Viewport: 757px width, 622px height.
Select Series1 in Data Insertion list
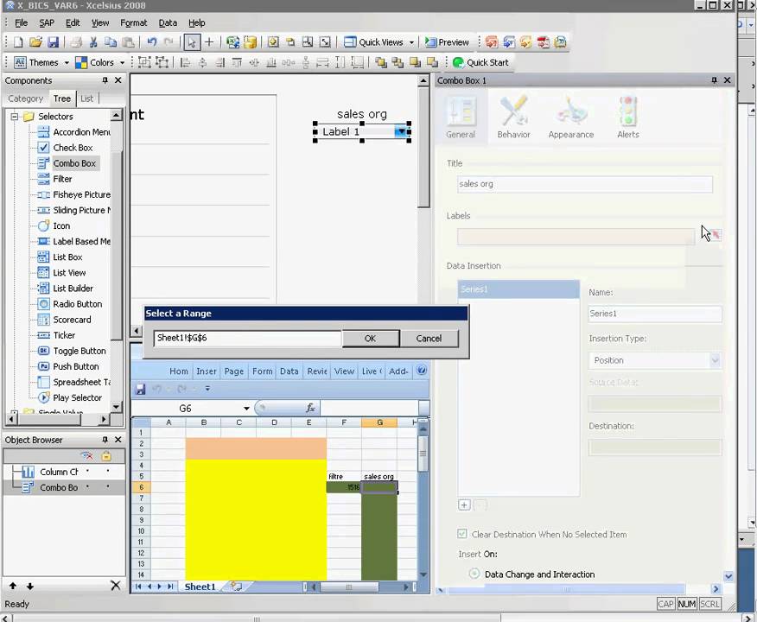(518, 289)
